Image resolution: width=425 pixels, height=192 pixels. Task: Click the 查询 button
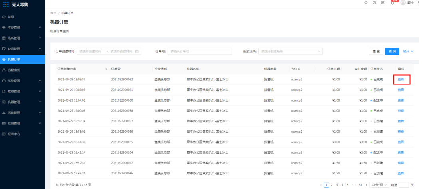pyautogui.click(x=392, y=51)
